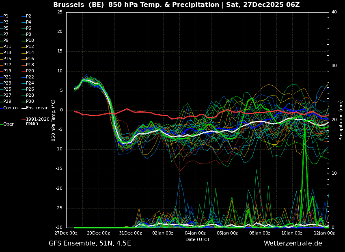This screenshot has height=252, width=345.
Task: Click the Control legend entry
Action: (x=9, y=108)
